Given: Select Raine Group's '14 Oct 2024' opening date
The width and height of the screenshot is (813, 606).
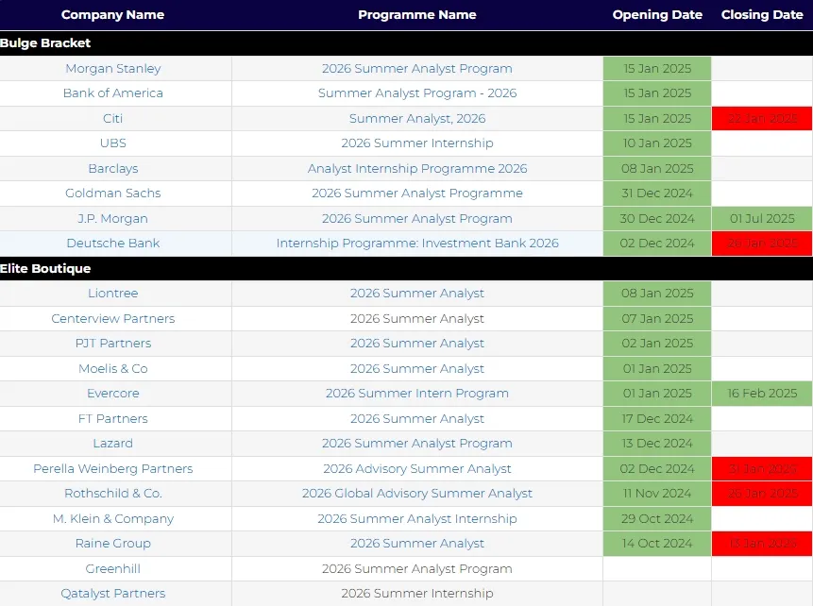Looking at the screenshot, I should click(657, 544).
